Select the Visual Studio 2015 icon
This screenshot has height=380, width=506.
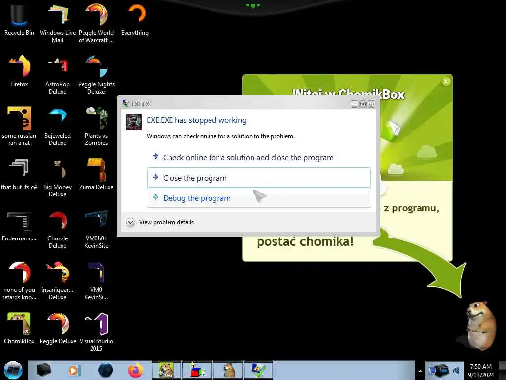[96, 332]
